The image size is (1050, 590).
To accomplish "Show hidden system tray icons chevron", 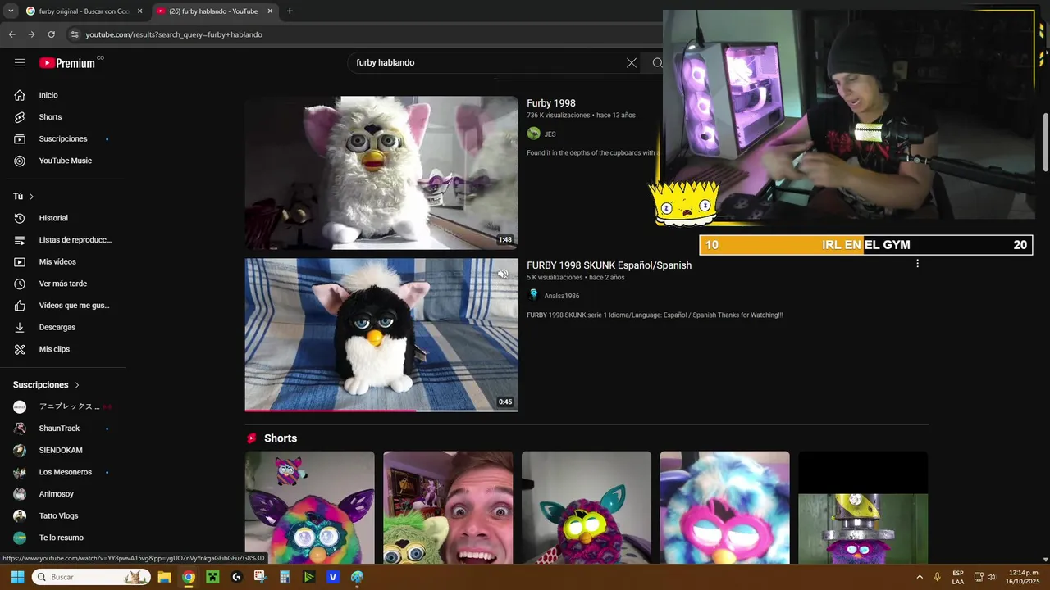I will point(919,577).
